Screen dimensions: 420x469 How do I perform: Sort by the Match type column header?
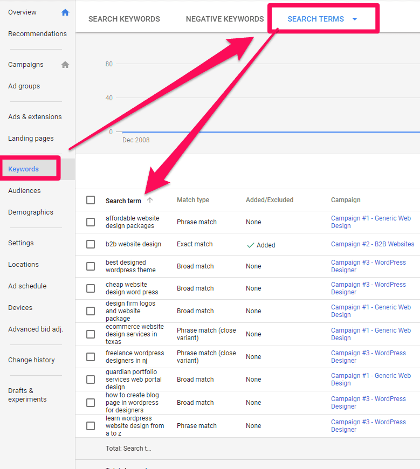pyautogui.click(x=193, y=200)
